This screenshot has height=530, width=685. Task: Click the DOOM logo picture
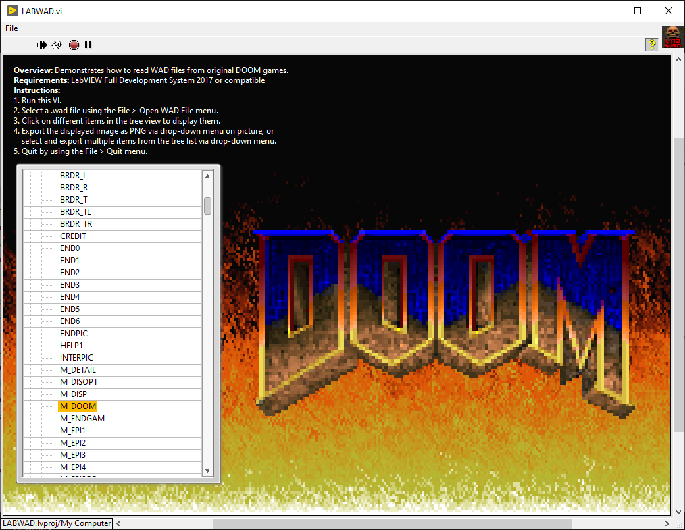tap(445, 323)
